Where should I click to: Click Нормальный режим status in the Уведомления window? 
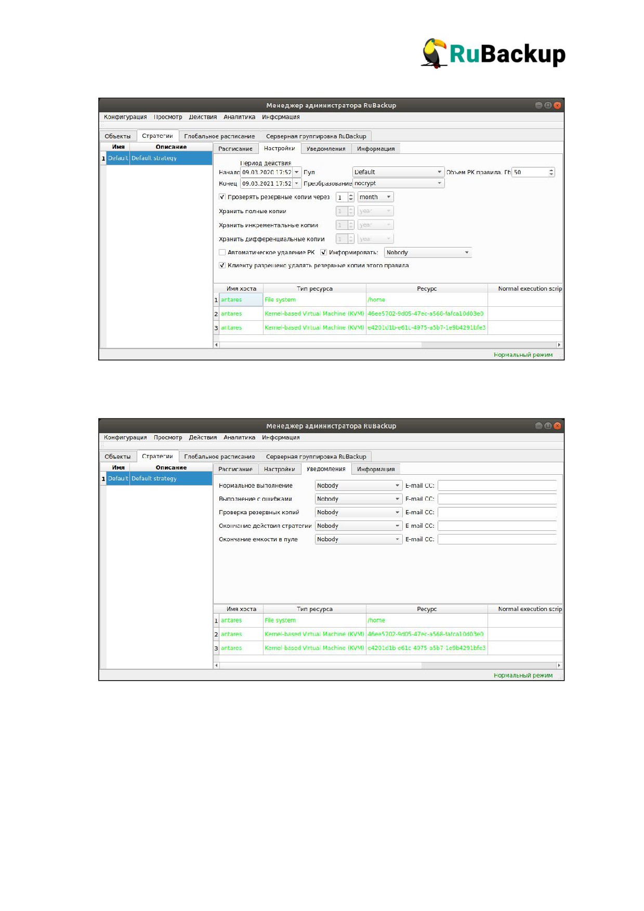[523, 675]
